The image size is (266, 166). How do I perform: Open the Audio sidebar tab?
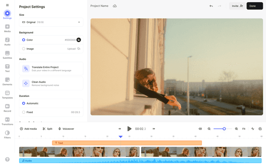pyautogui.click(x=7, y=42)
